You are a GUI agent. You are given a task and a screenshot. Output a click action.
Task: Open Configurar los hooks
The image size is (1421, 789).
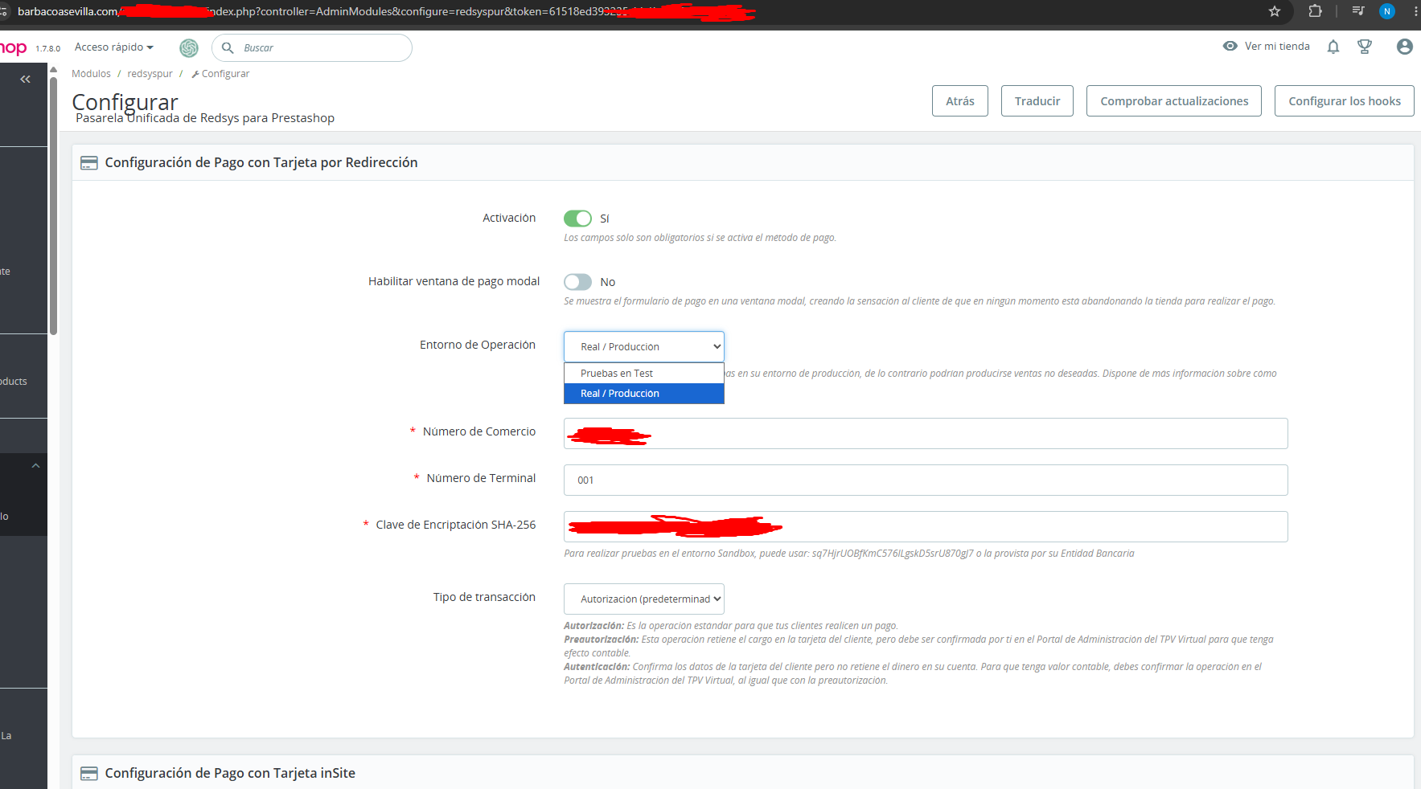[x=1345, y=101]
